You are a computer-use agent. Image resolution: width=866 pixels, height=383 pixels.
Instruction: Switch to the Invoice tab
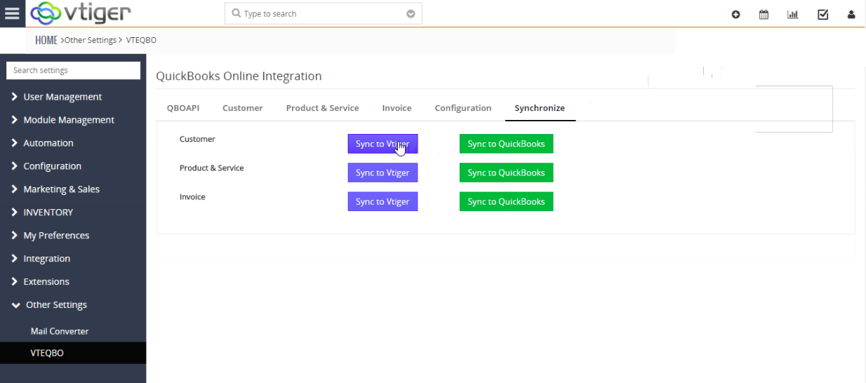pyautogui.click(x=397, y=108)
